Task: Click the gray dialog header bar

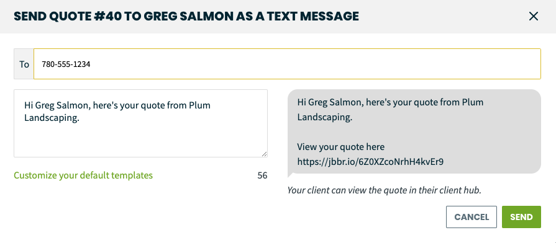Action: click(278, 17)
